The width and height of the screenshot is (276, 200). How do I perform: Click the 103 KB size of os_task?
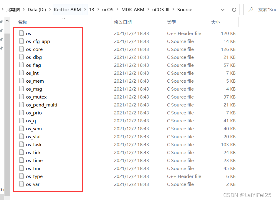coord(228,145)
